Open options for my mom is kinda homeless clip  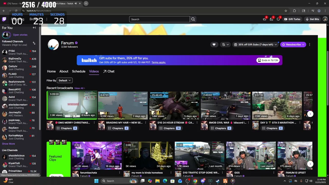[171, 173]
